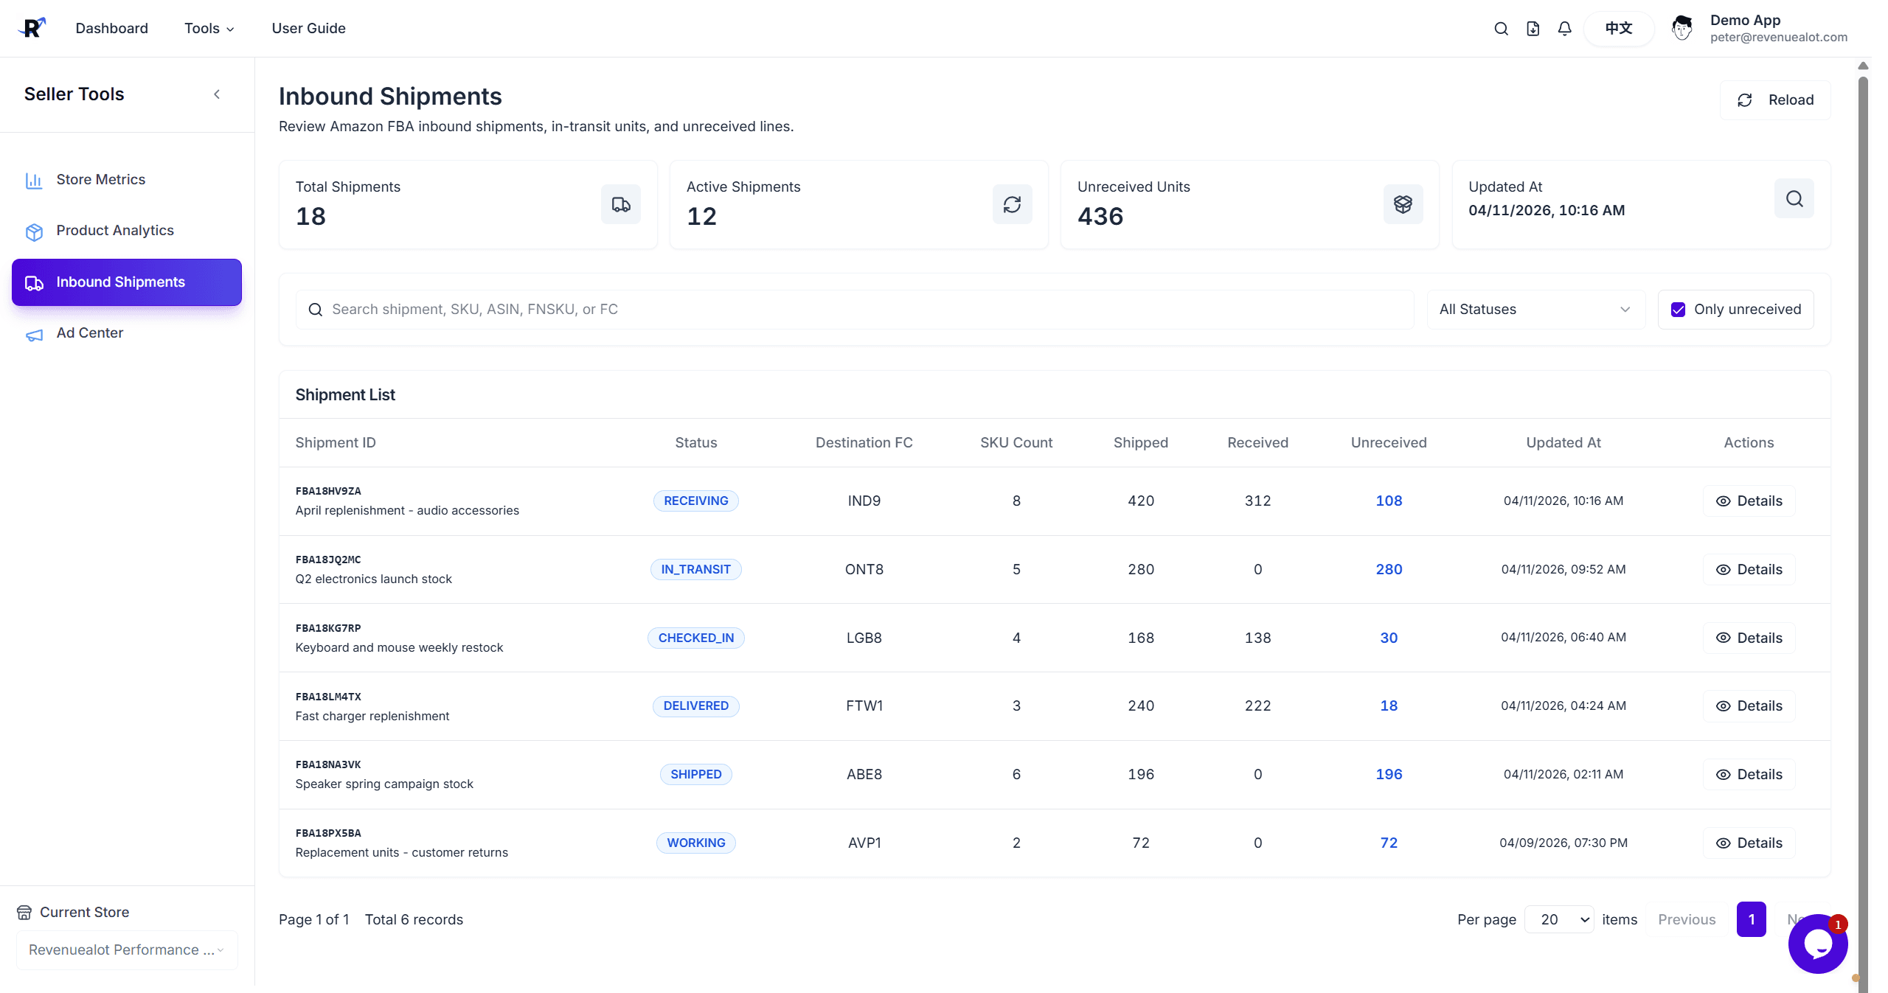This screenshot has width=1888, height=993.
Task: Open Product Analytics in sidebar
Action: [127, 231]
